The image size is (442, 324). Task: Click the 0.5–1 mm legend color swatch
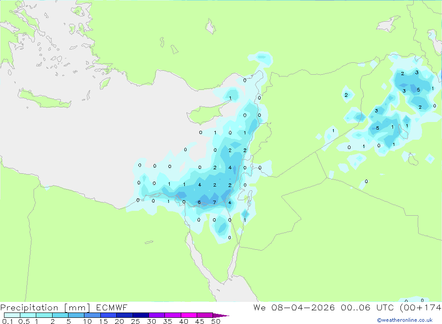(x=28, y=315)
